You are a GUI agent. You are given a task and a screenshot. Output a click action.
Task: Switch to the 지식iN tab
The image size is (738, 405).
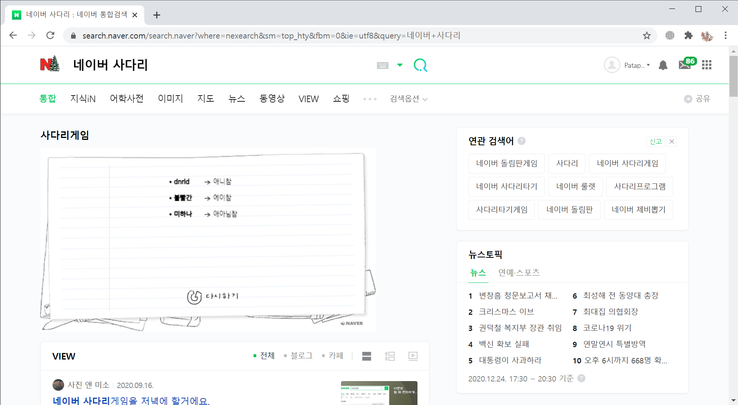point(83,99)
